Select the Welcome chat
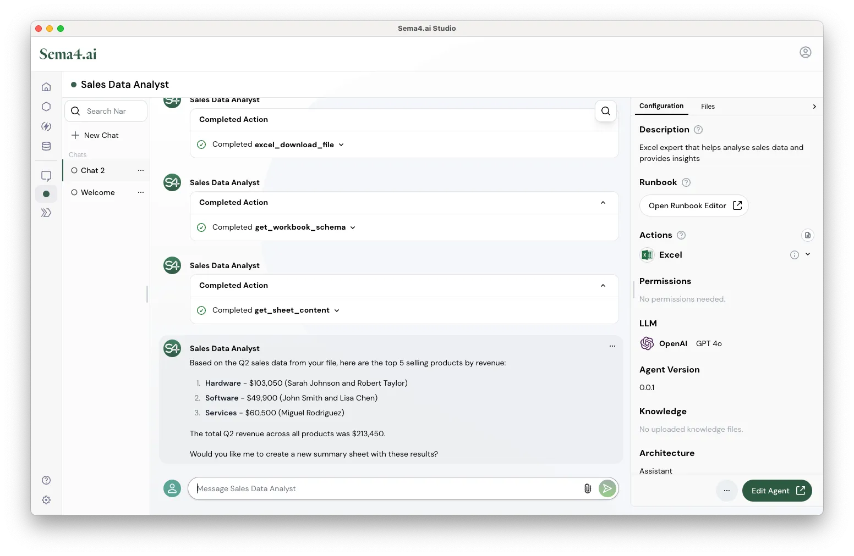This screenshot has width=854, height=556. coord(98,192)
